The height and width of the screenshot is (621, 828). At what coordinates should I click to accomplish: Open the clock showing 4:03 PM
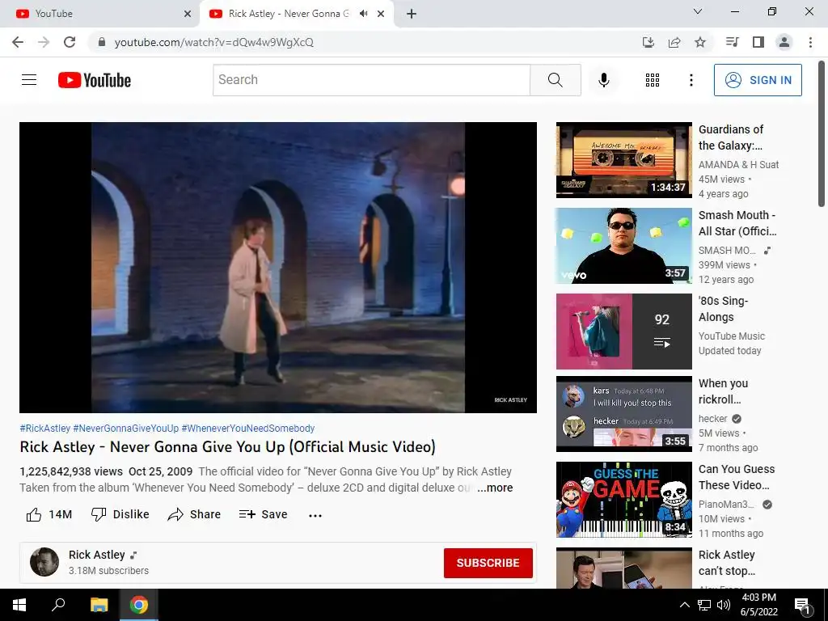(758, 605)
